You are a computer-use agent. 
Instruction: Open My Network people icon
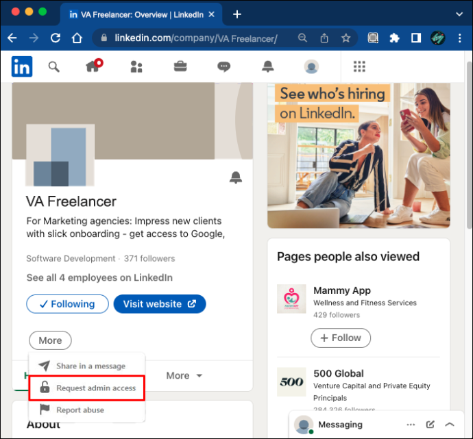click(136, 66)
